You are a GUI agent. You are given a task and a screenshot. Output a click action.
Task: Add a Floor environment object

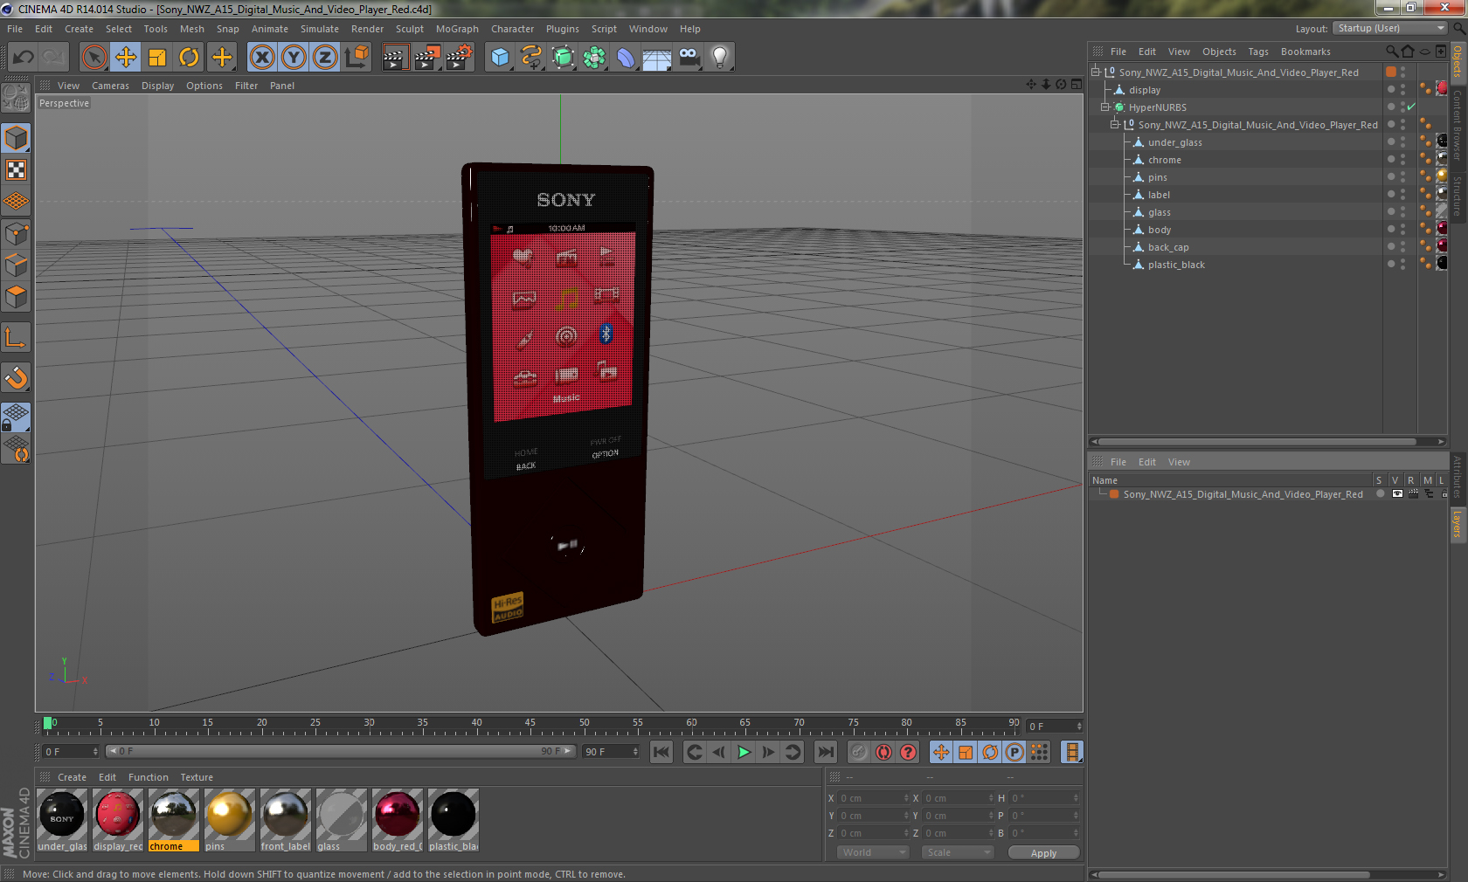(657, 58)
